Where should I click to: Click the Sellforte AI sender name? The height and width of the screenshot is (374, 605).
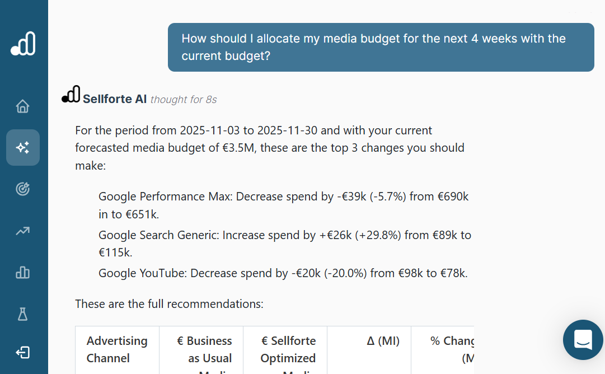115,99
